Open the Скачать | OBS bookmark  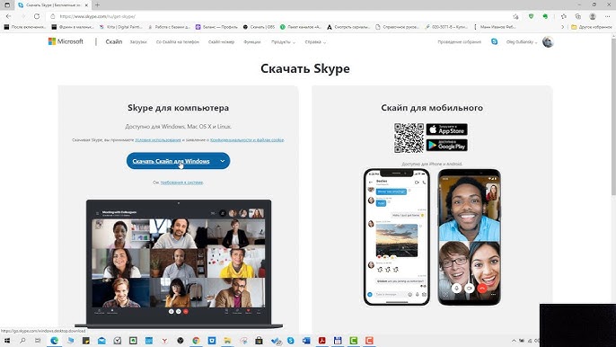pos(259,27)
